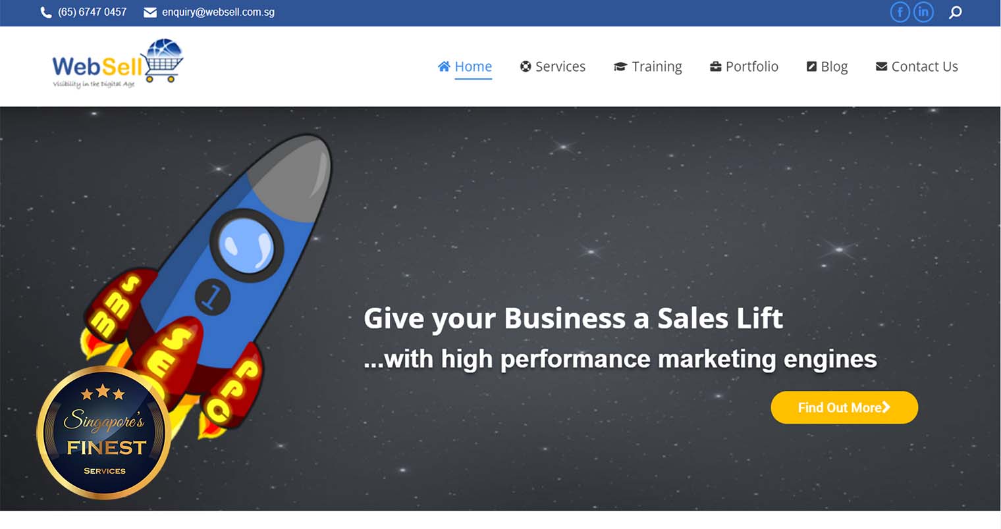Click the graduation cap icon beside Training
Image resolution: width=1001 pixels, height=529 pixels.
coord(620,66)
